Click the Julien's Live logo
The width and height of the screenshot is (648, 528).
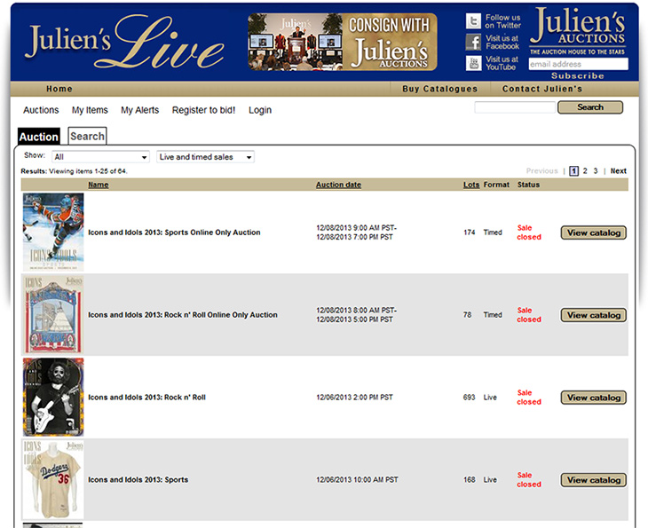(124, 43)
